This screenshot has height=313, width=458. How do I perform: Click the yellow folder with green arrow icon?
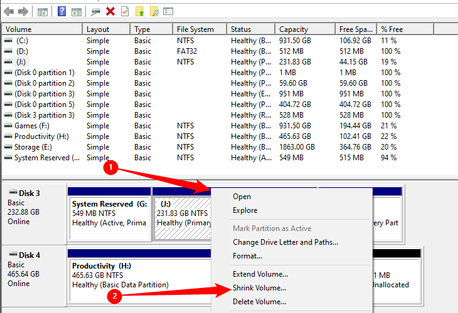click(x=139, y=11)
